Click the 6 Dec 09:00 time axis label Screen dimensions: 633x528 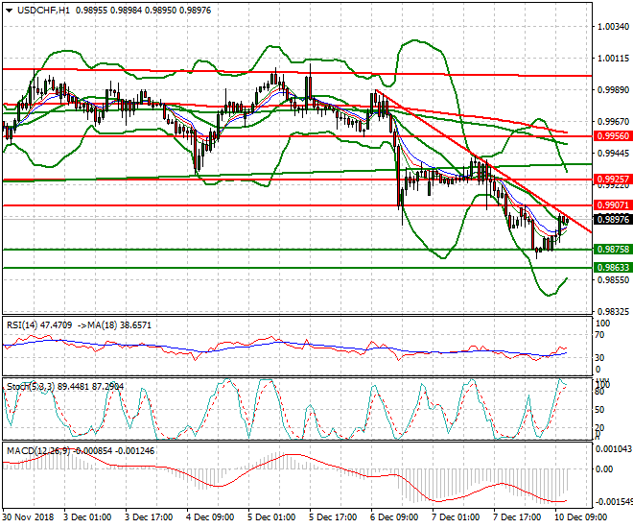[394, 517]
